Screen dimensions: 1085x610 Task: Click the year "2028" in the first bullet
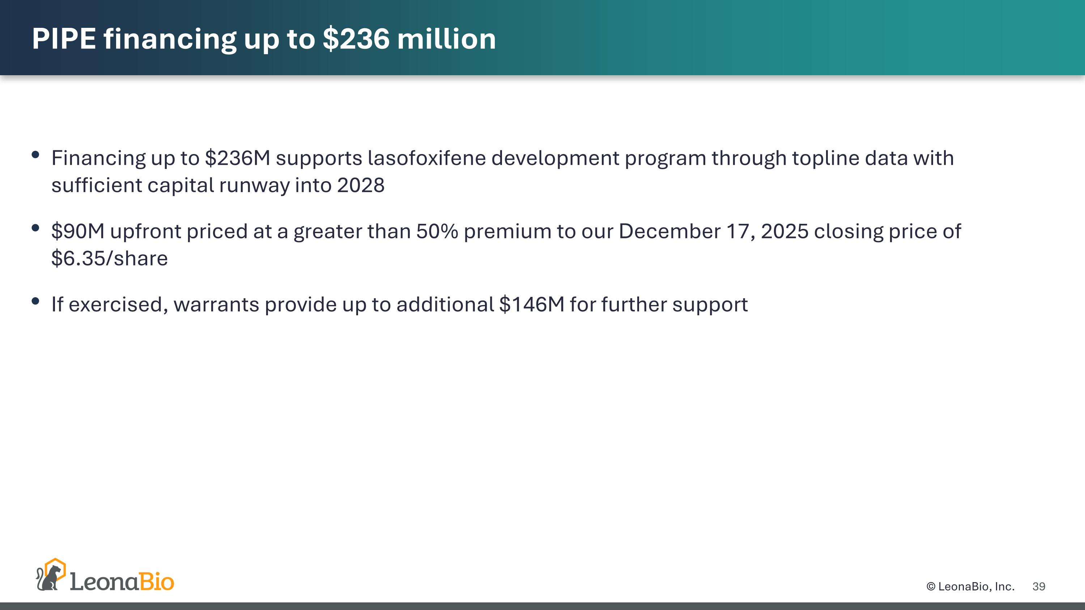(361, 185)
